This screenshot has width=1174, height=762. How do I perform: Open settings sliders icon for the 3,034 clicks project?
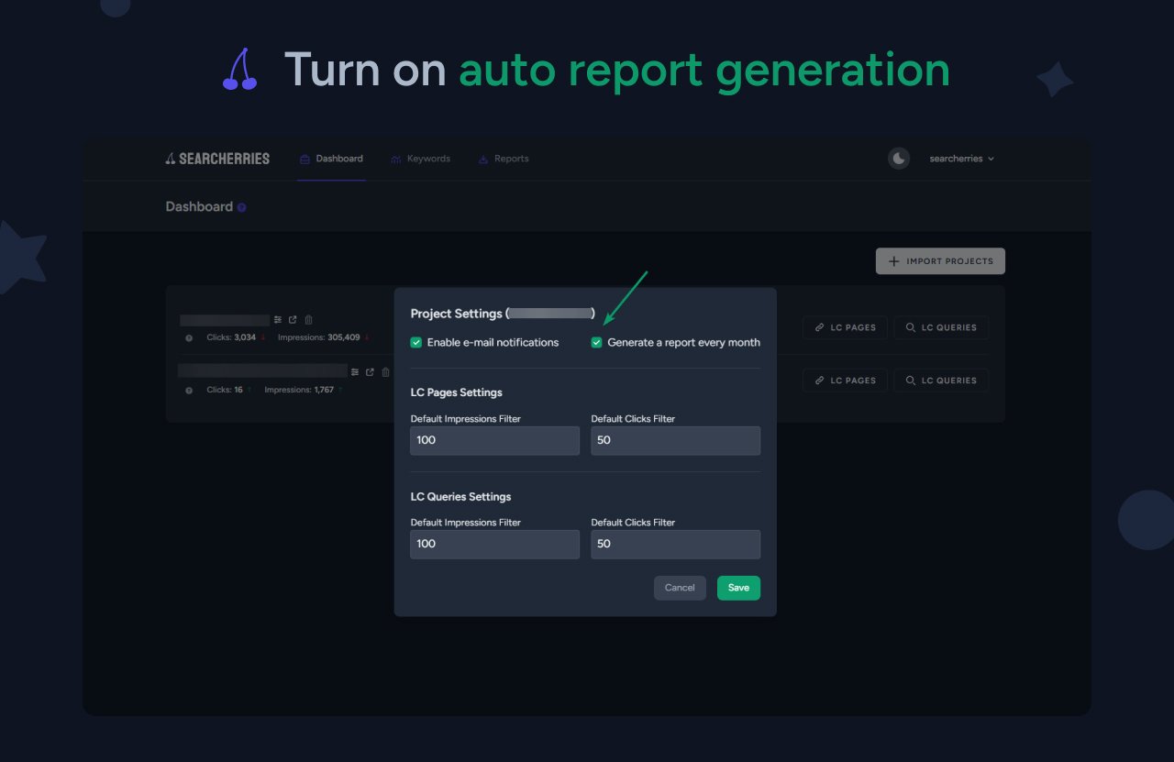(278, 320)
